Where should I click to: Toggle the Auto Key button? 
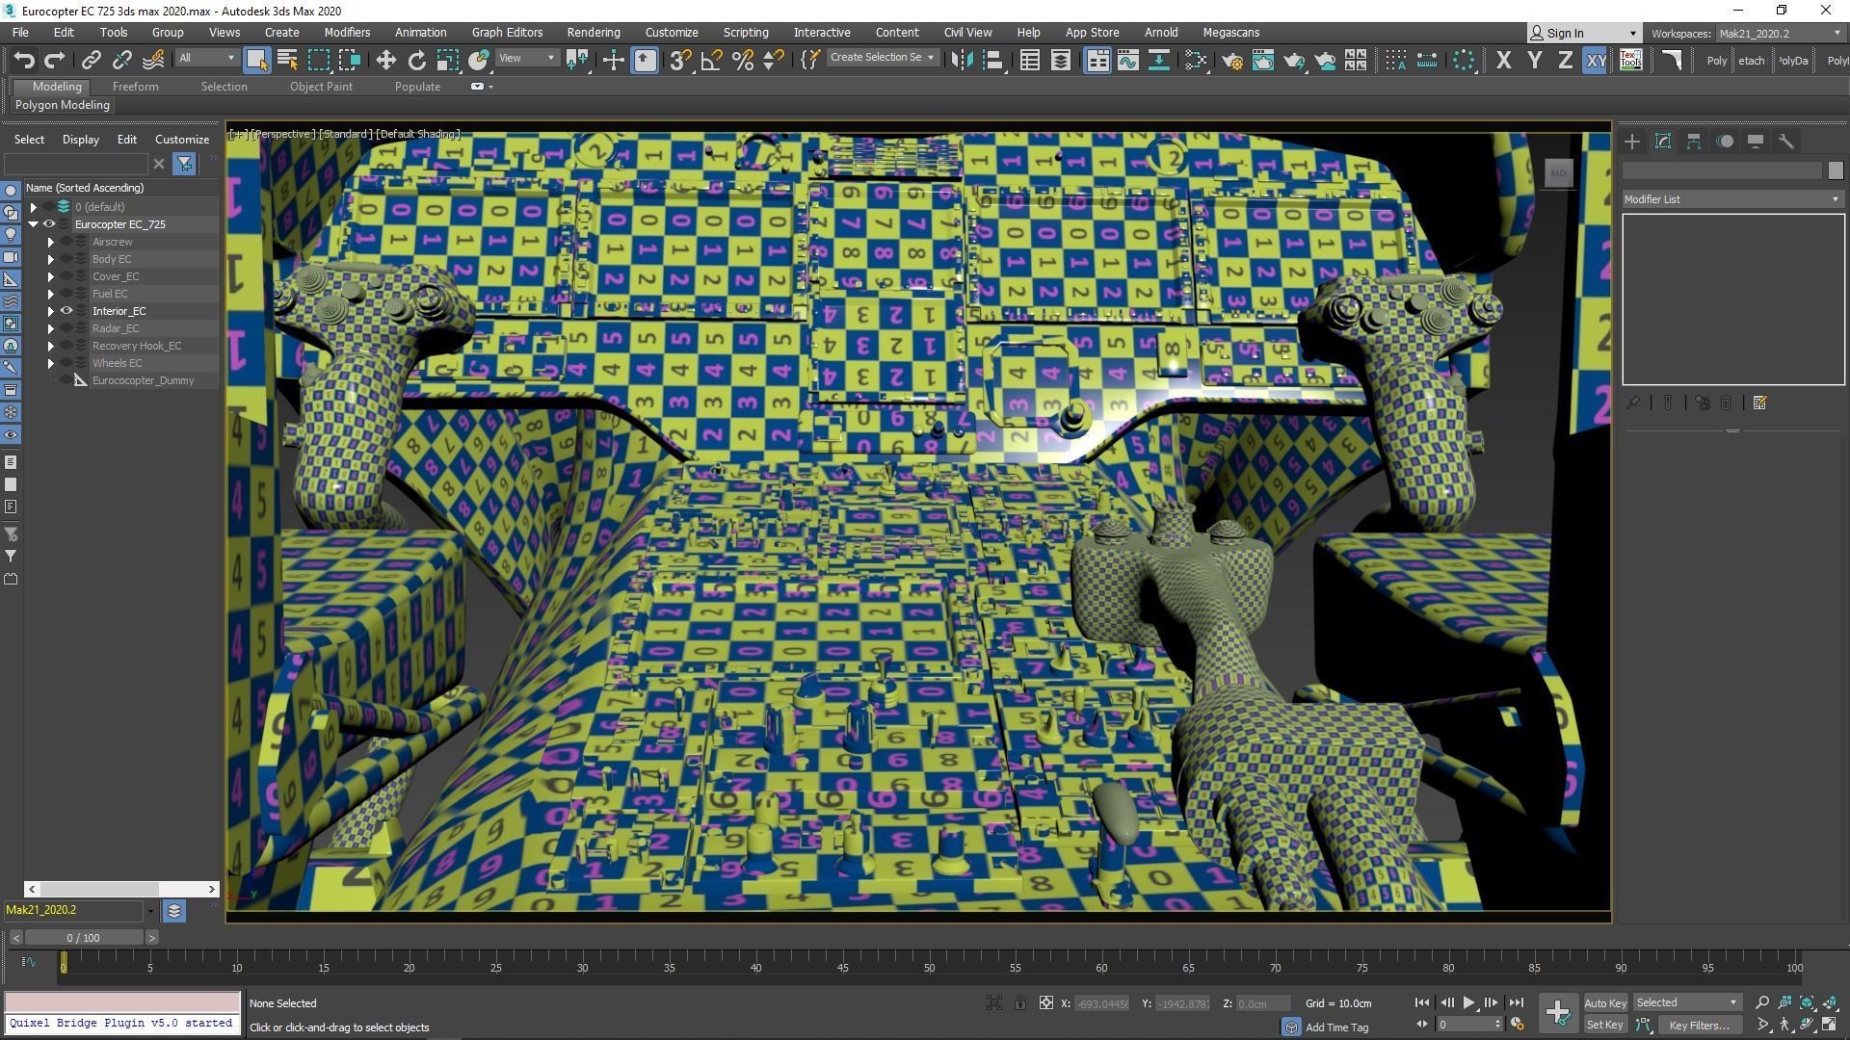coord(1604,1002)
